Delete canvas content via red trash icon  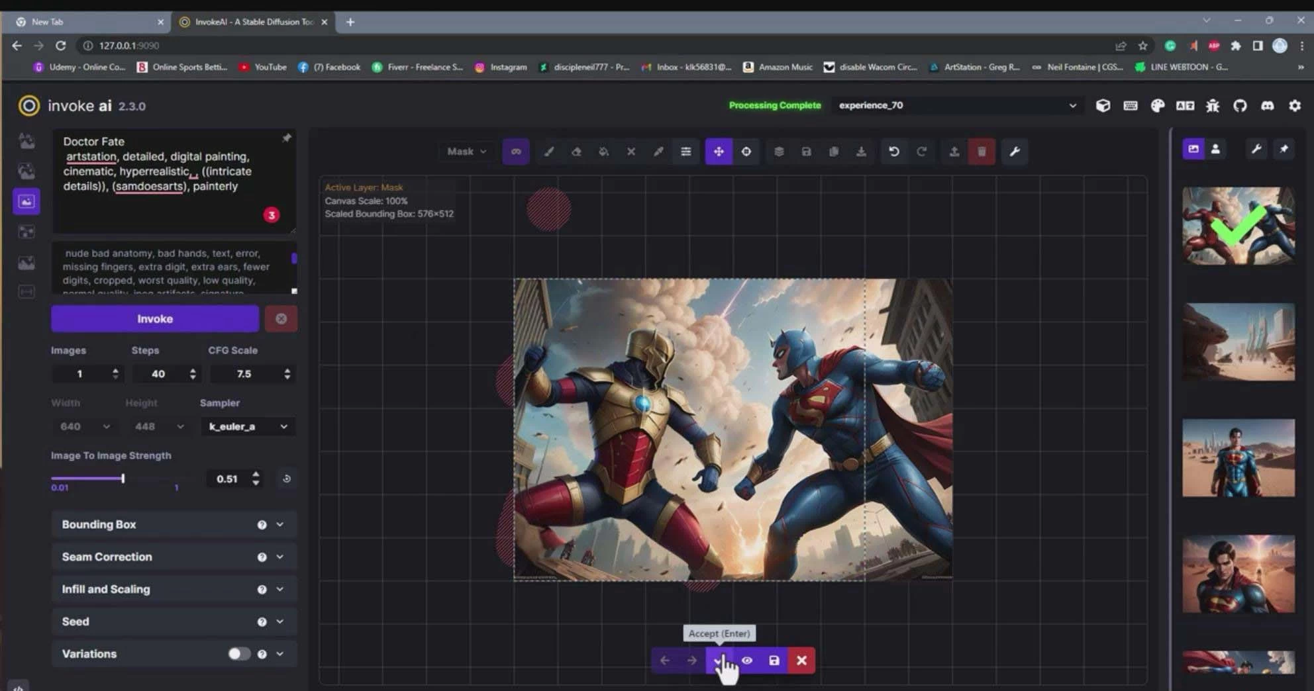982,152
